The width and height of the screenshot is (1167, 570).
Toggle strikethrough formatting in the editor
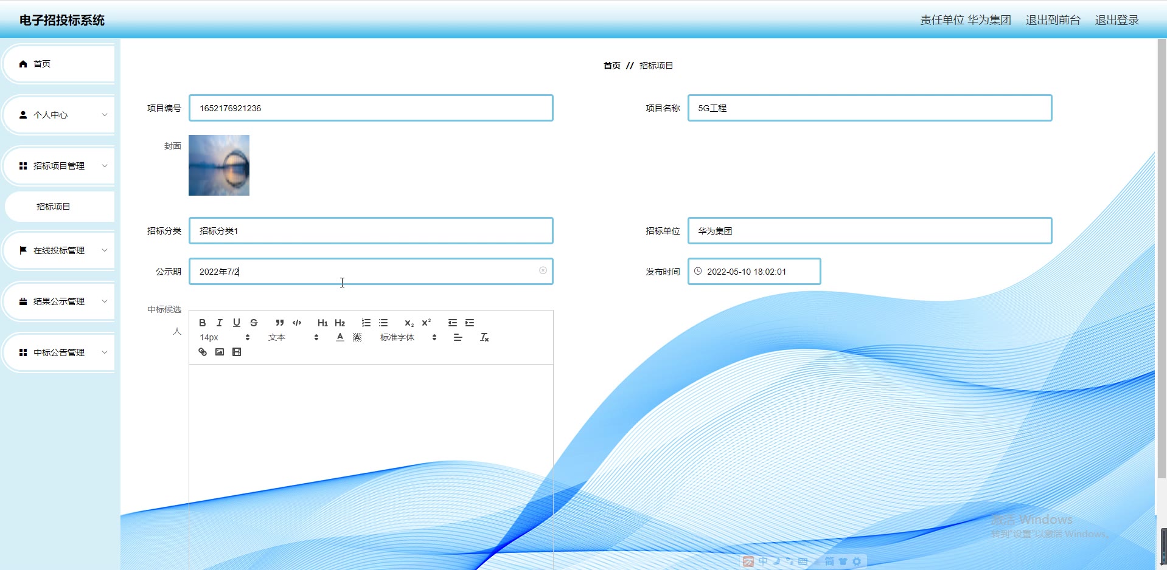254,323
